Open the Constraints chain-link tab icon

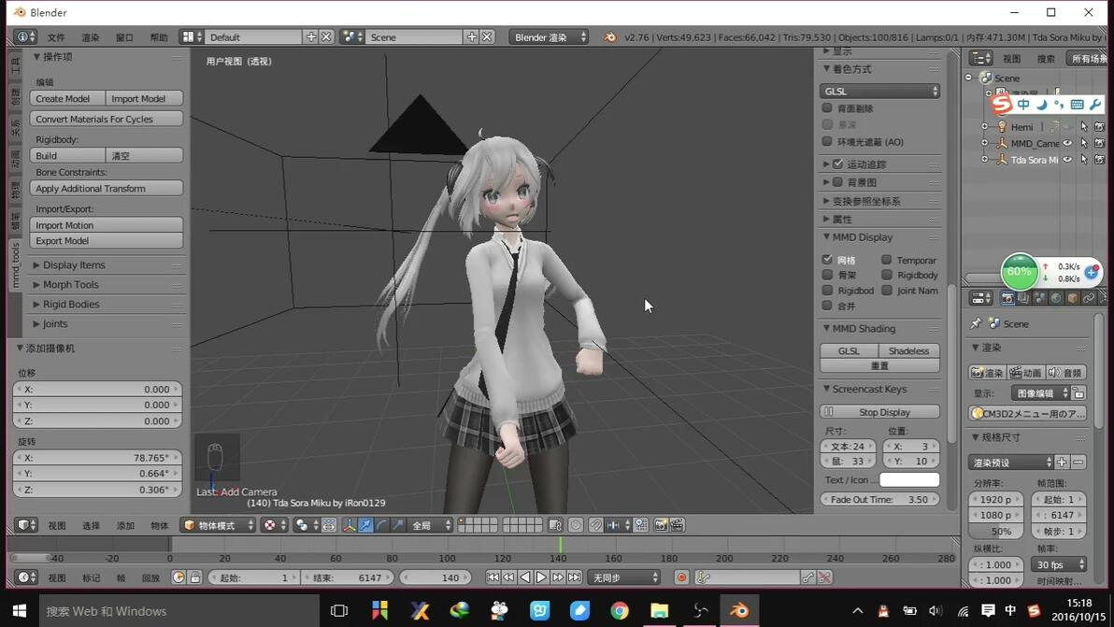1089,298
